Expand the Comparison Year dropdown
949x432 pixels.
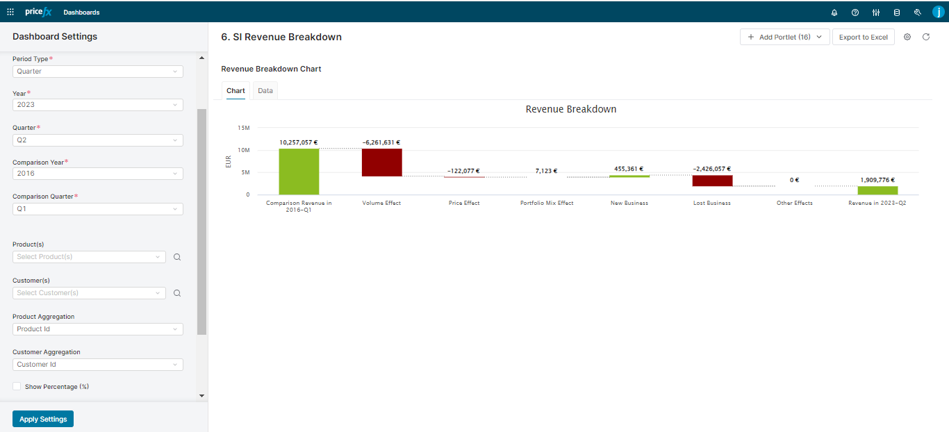tap(97, 173)
